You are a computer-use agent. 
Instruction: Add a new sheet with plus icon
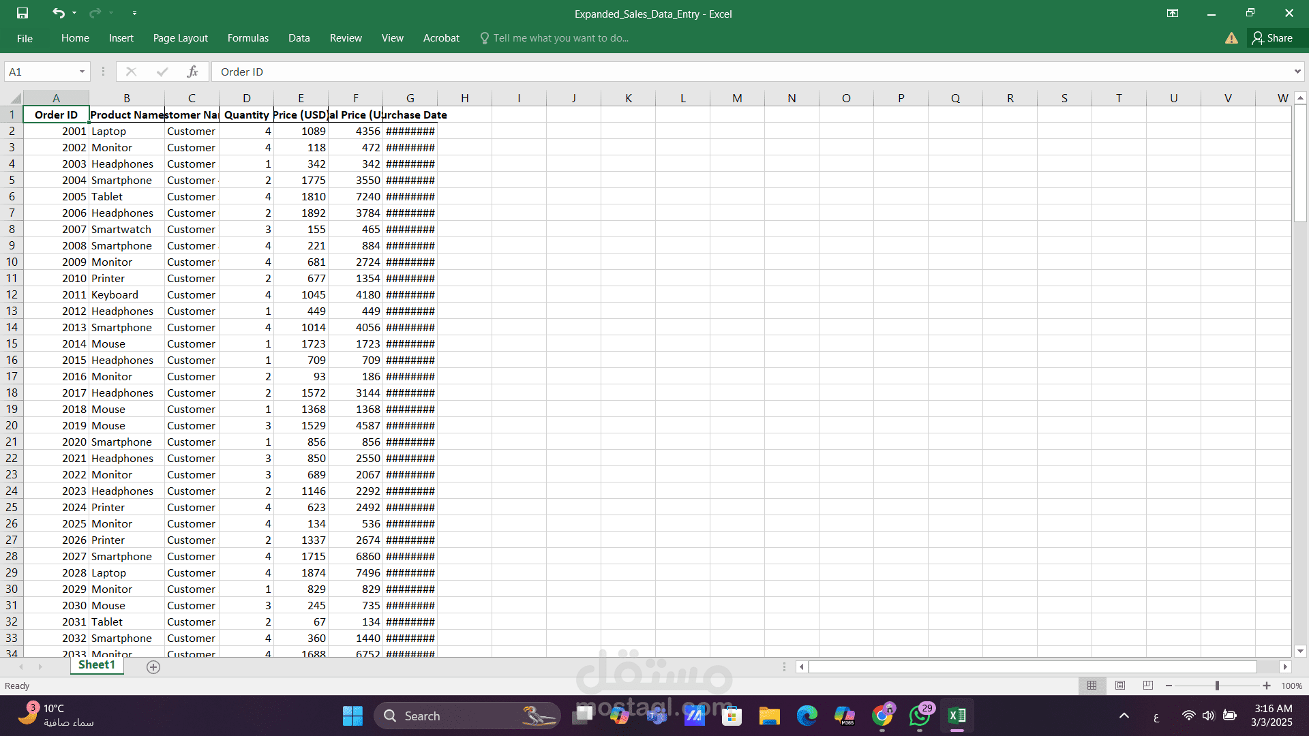153,667
